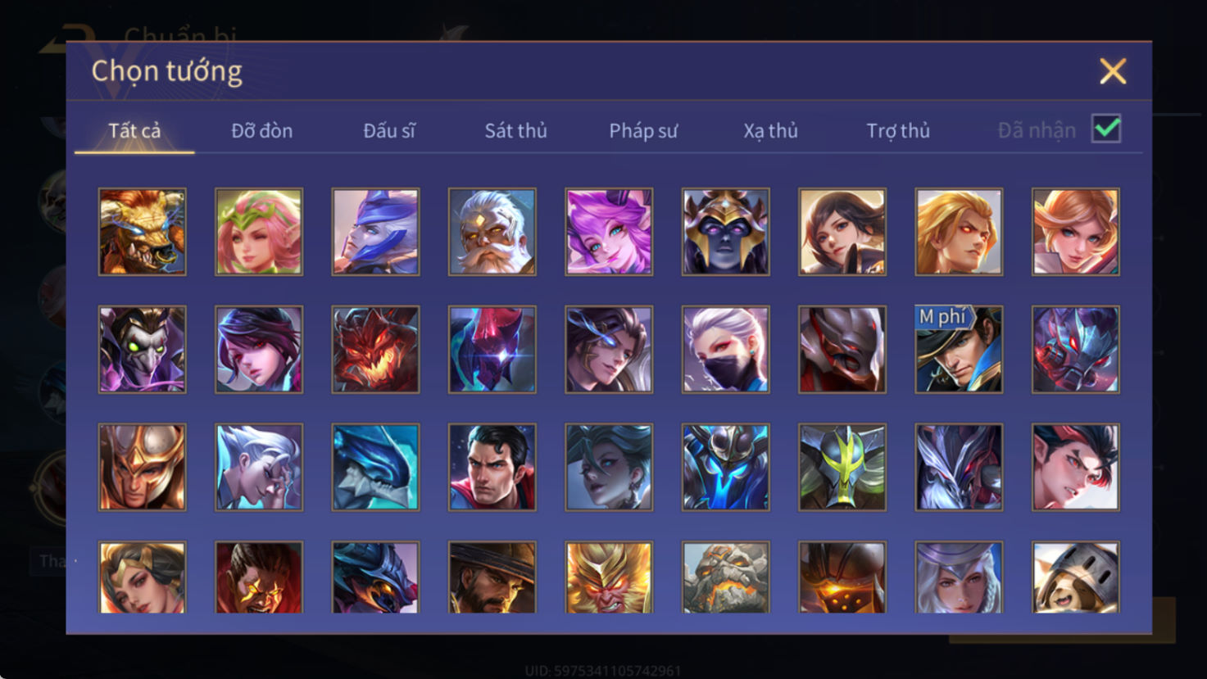This screenshot has height=679, width=1207.
Task: Choose the pink-haired girl with horns hero
Action: (609, 232)
